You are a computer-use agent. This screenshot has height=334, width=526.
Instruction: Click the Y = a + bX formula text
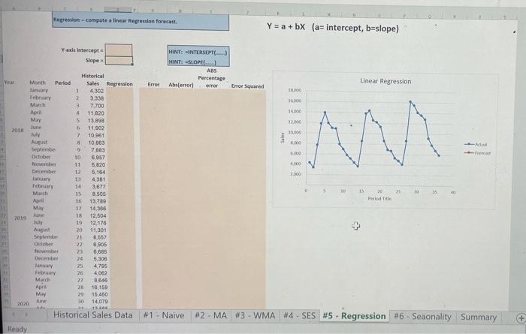coord(333,28)
